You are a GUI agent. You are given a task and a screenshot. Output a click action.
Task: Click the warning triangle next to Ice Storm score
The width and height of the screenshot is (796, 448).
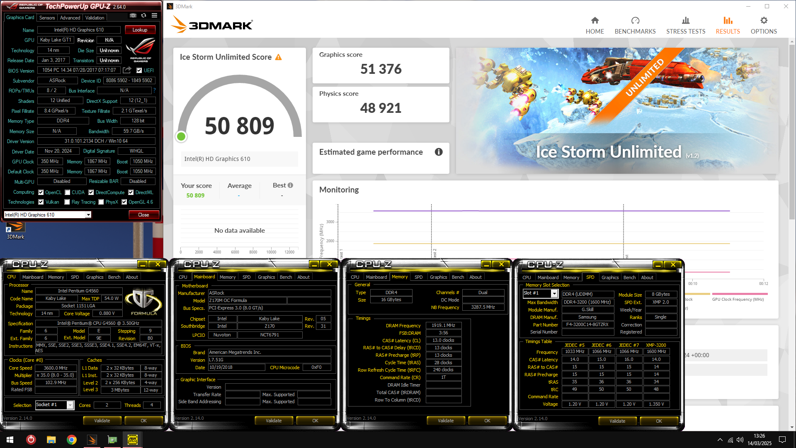pos(279,57)
